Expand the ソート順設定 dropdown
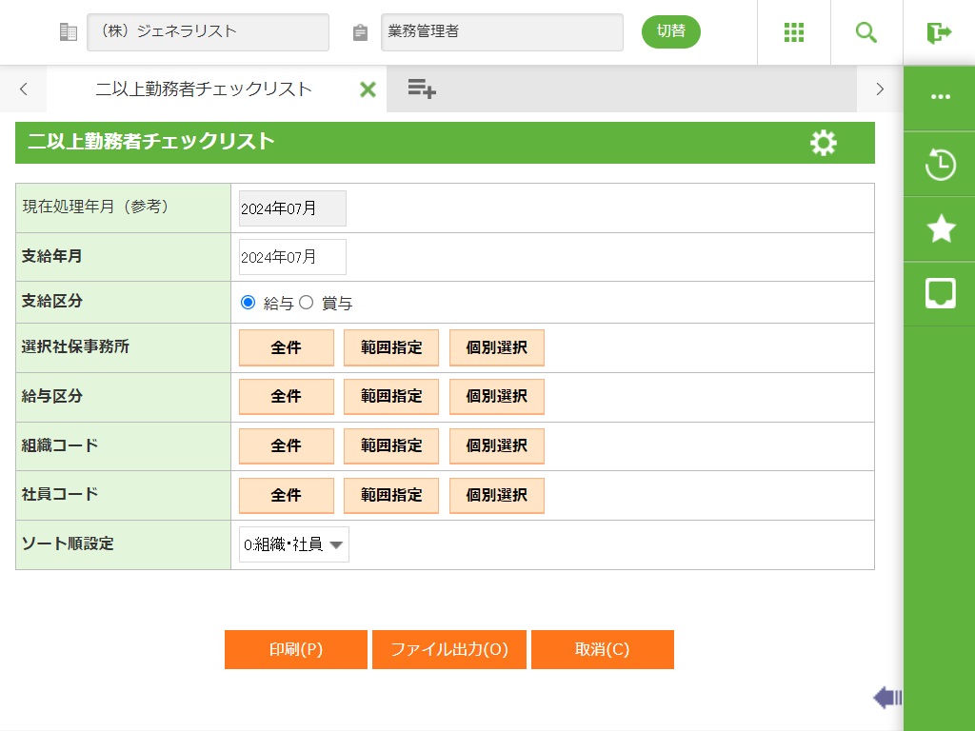The height and width of the screenshot is (731, 975). point(293,544)
